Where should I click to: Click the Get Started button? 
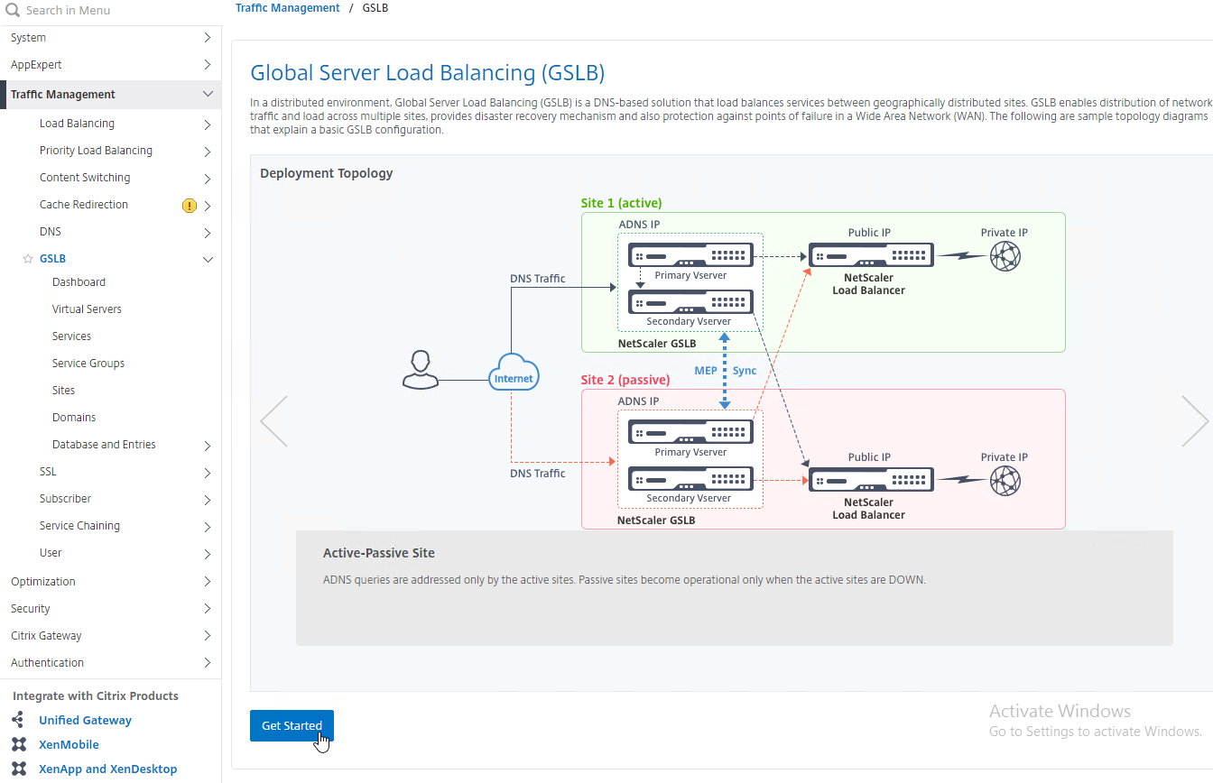292,725
